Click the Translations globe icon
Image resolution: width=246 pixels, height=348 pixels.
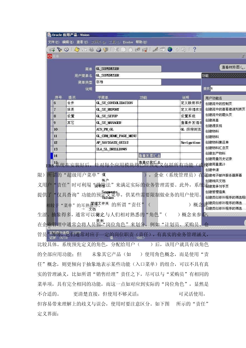[170, 49]
